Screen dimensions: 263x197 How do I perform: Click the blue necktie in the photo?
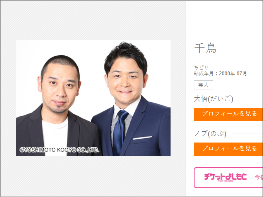(120, 131)
